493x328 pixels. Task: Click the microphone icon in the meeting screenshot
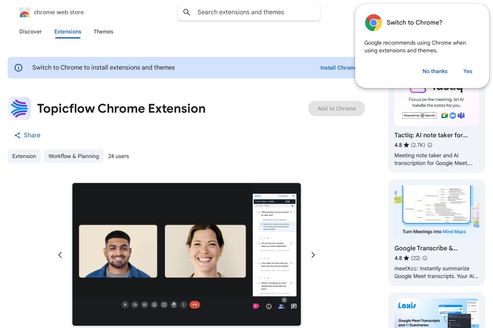coord(125,305)
